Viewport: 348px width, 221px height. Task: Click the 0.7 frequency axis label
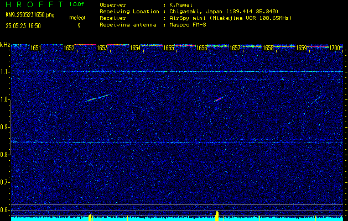(5, 182)
